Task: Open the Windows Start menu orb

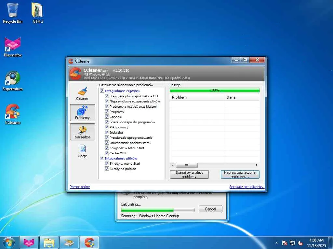Action: pos(9,243)
